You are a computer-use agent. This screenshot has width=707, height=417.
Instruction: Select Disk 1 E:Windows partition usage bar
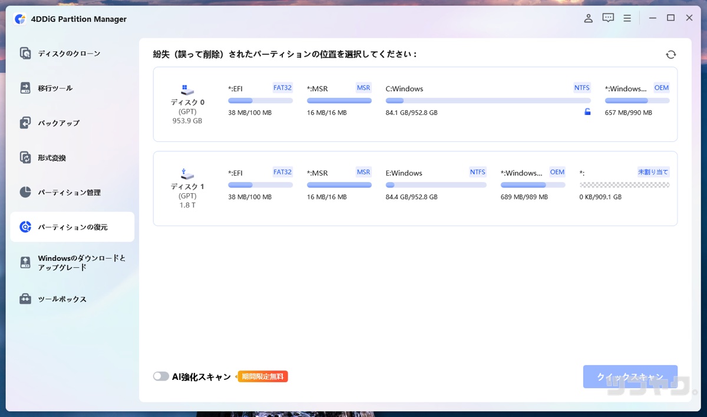pyautogui.click(x=436, y=185)
